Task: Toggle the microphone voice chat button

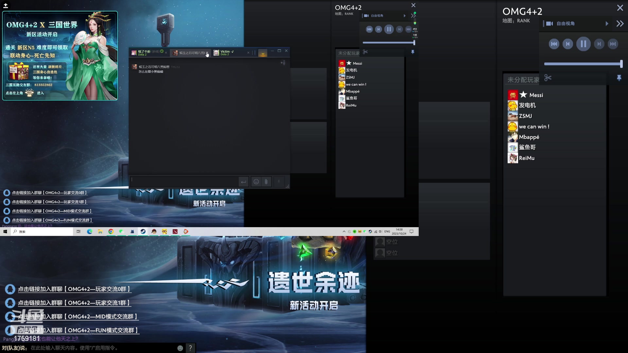Action: coord(279,182)
